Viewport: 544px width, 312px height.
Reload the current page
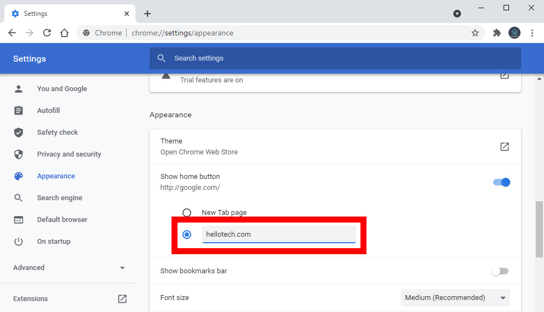[x=47, y=33]
